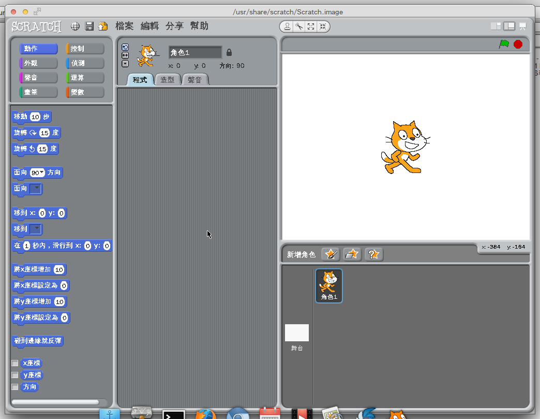Enable the y座標 stage monitor checkbox
Viewport: 540px width, 419px height.
point(15,375)
